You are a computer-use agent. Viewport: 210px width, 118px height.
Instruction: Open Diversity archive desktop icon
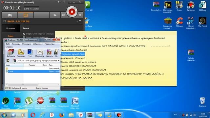point(156,7)
